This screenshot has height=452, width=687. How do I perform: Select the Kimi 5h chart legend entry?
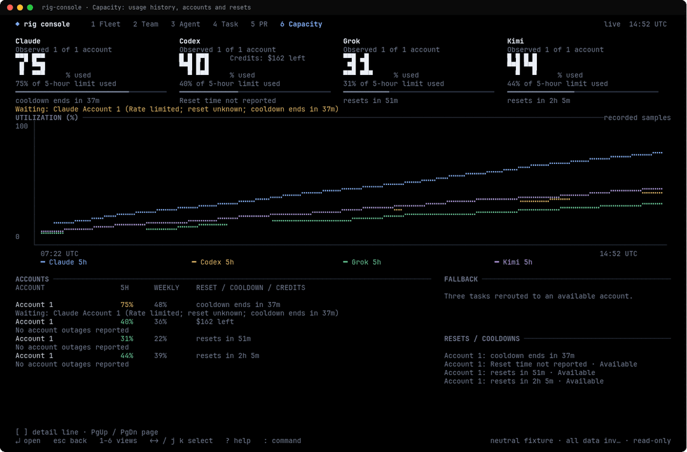coord(513,262)
